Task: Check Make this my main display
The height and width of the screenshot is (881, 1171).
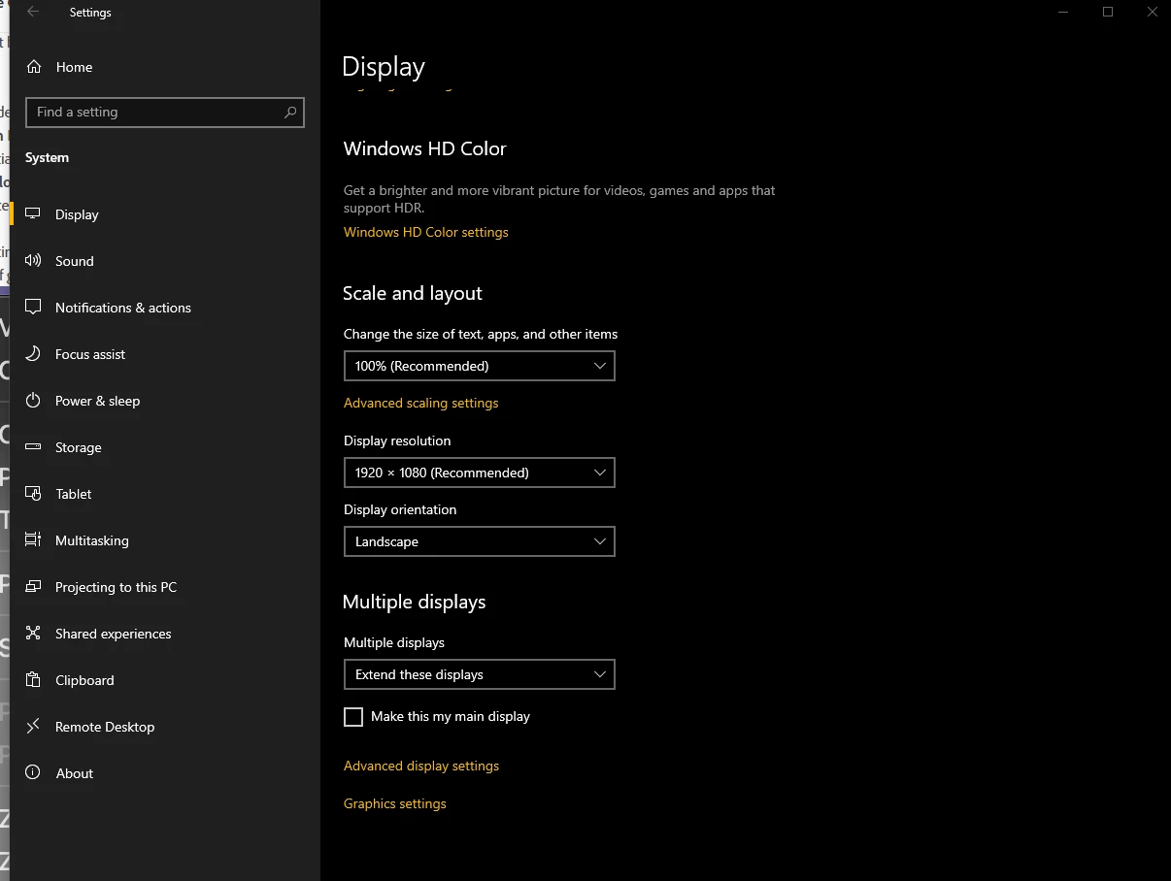Action: pos(353,717)
